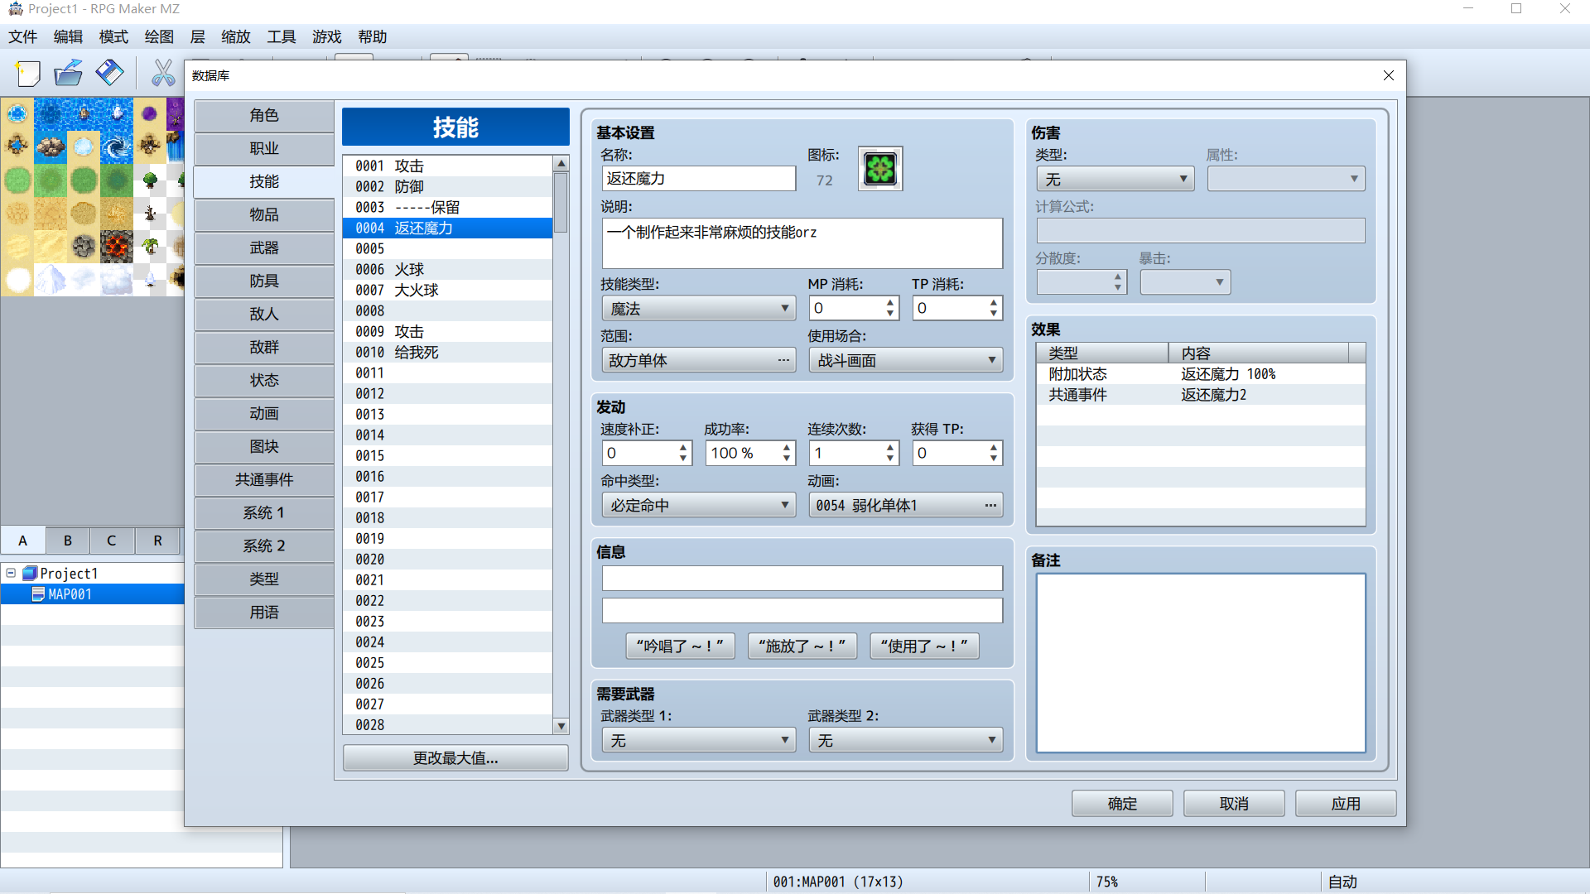Close the database dialog

point(1389,75)
